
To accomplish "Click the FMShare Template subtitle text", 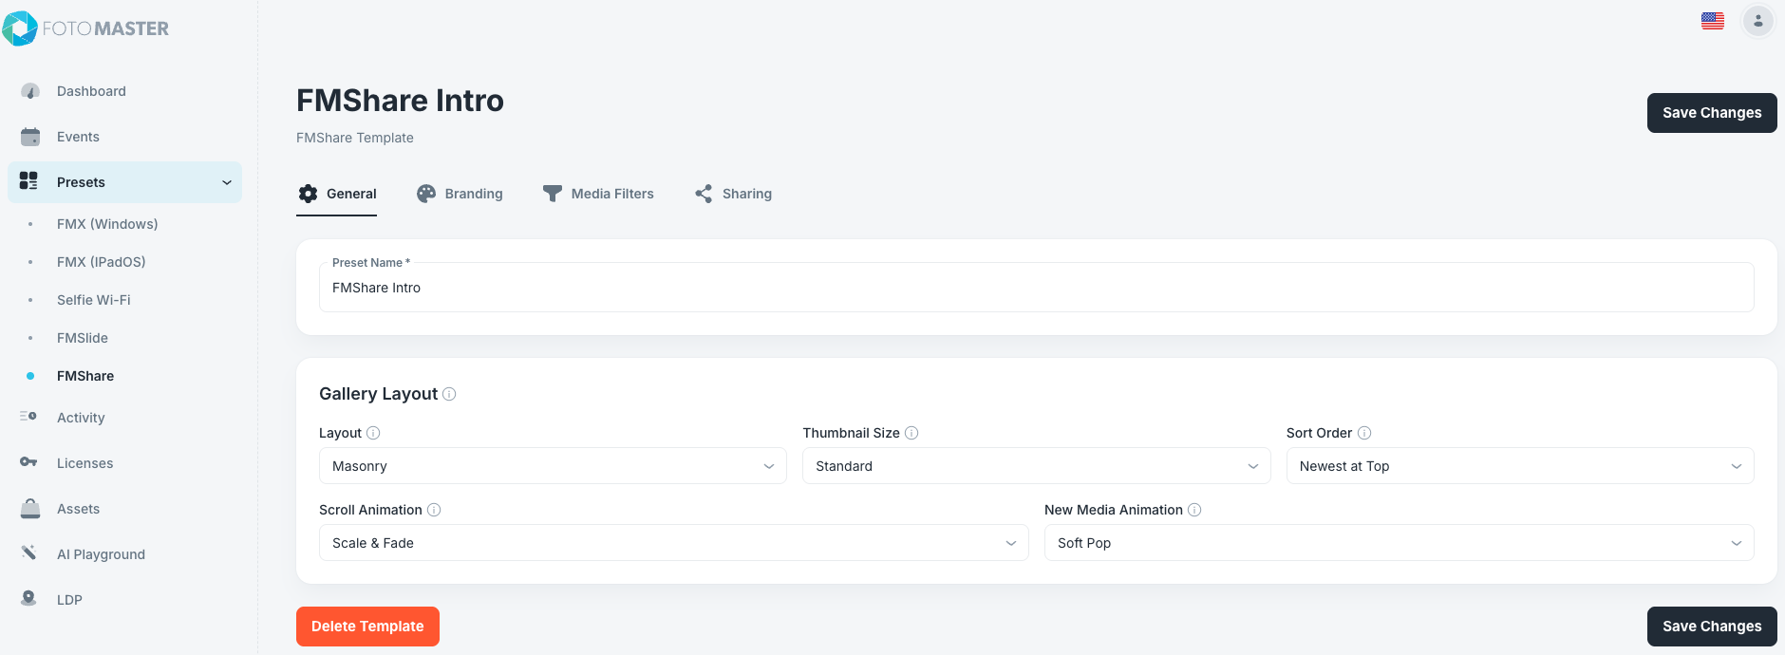I will coord(355,138).
